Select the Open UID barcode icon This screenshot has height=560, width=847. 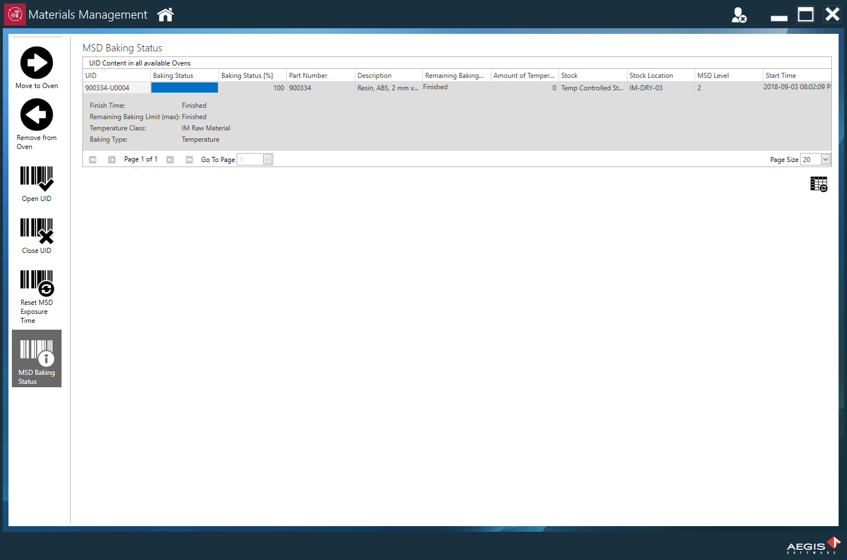37,178
